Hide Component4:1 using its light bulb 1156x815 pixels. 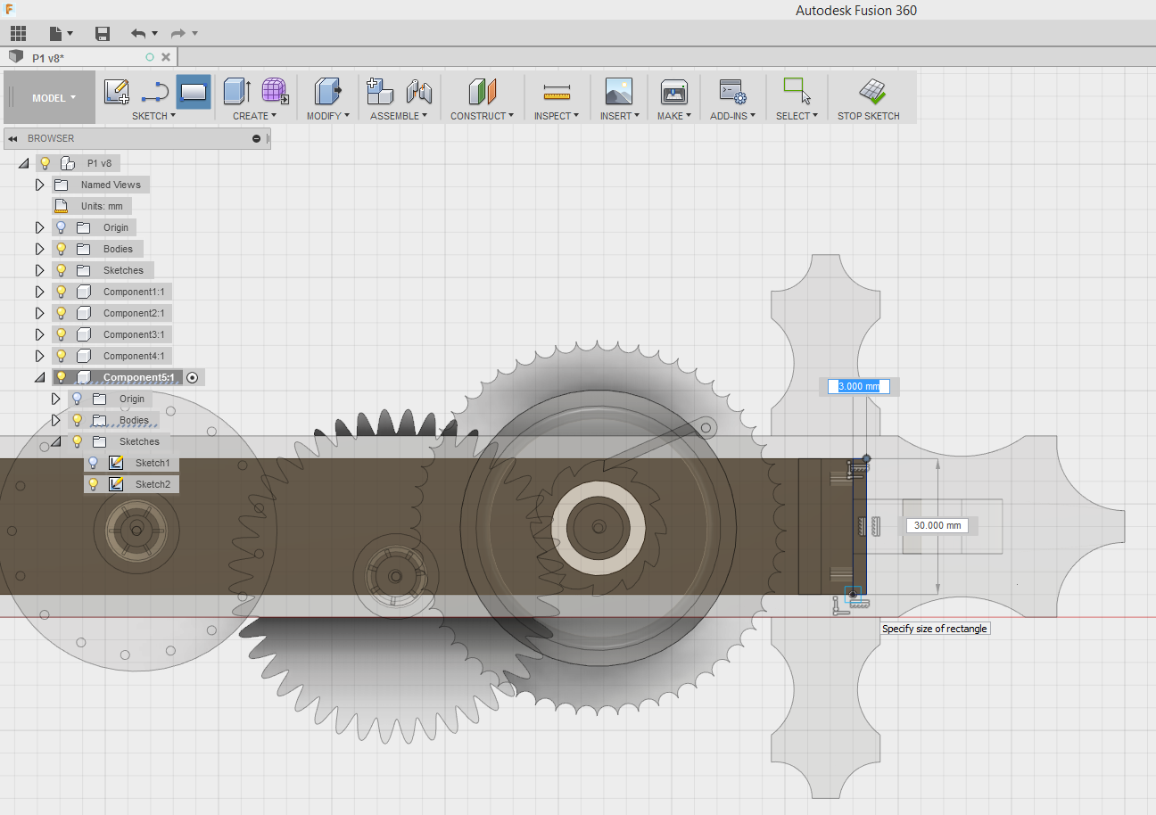pyautogui.click(x=62, y=356)
